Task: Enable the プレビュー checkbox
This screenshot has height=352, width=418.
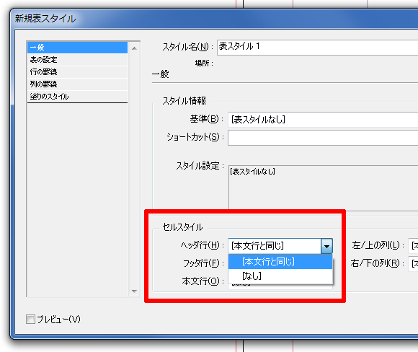Action: tap(30, 319)
